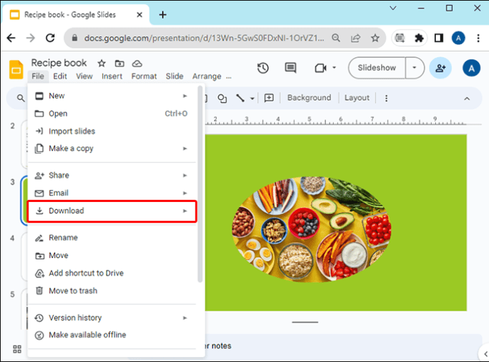
Task: Close the Recipe book tab
Action: click(140, 15)
